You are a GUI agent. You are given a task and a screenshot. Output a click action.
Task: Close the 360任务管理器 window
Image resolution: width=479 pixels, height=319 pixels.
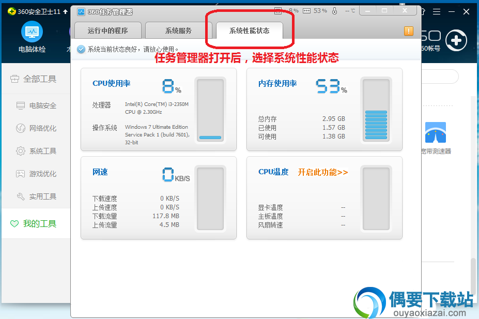(405, 11)
